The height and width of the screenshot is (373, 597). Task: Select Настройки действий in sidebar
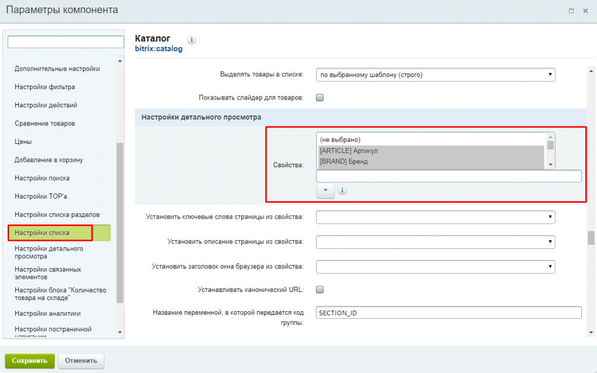pos(45,105)
